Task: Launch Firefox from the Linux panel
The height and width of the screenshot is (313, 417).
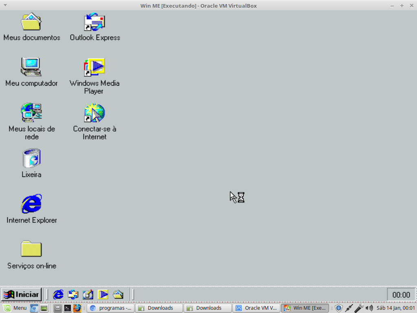Action: pos(77,308)
